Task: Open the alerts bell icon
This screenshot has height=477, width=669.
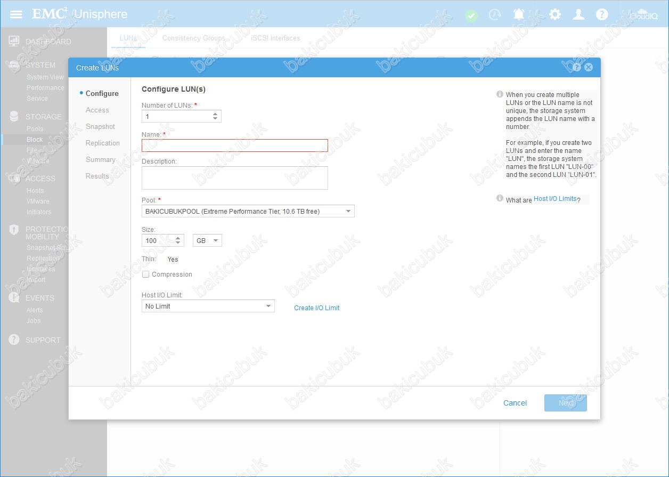Action: [x=518, y=14]
